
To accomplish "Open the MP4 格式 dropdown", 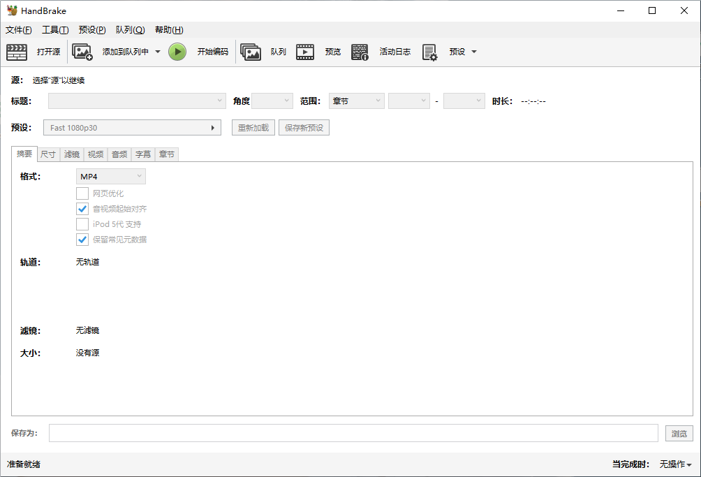I will (x=111, y=177).
